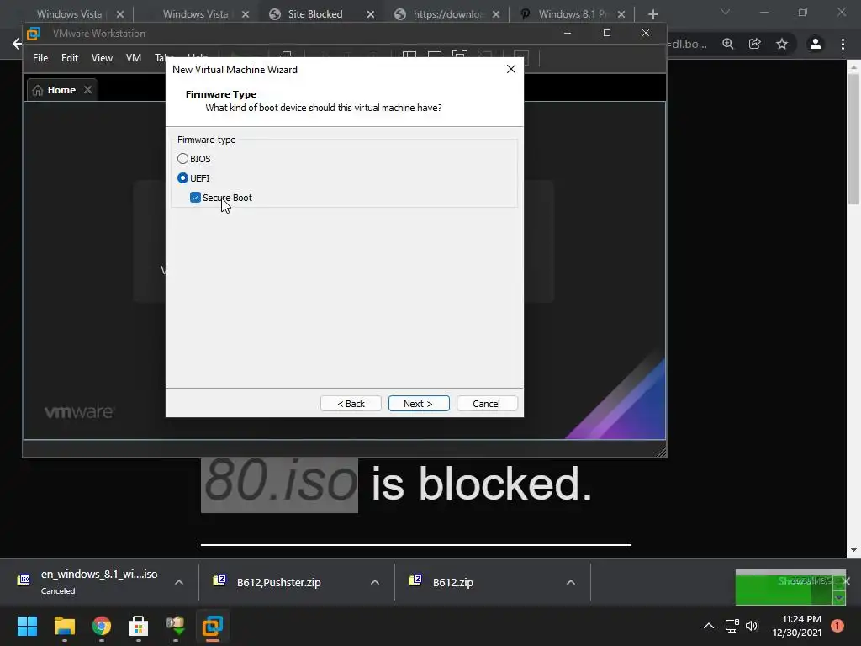
Task: Cancel the New Virtual Machine Wizard
Action: point(487,403)
